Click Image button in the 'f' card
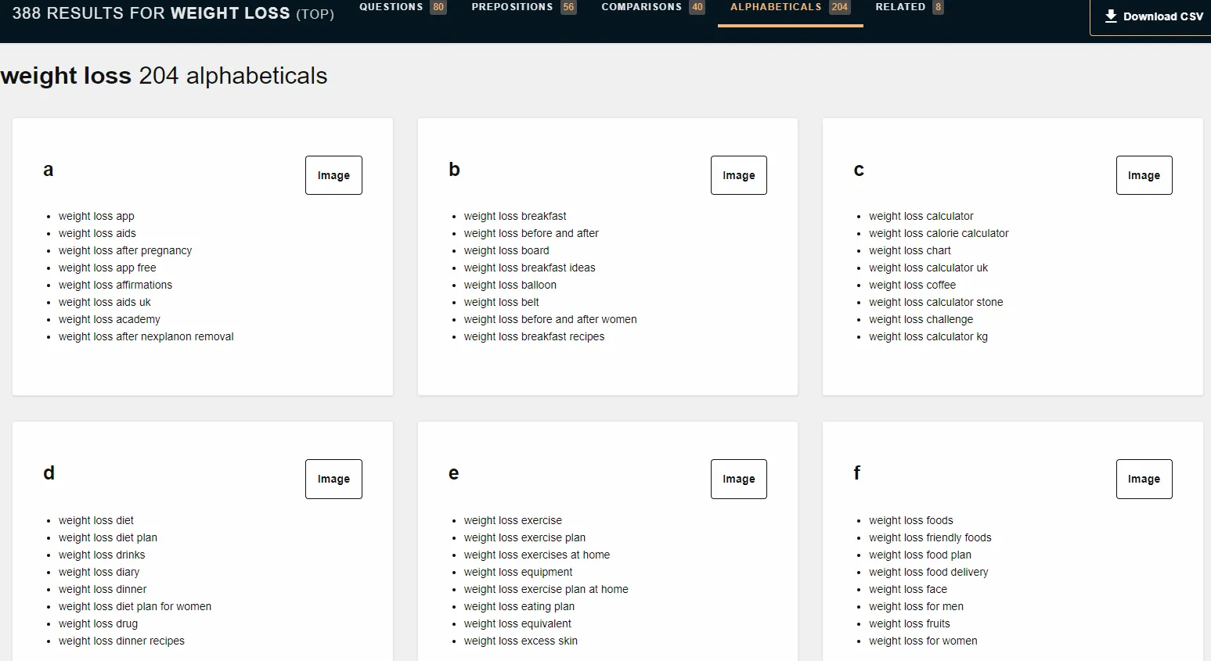The image size is (1211, 661). point(1144,479)
